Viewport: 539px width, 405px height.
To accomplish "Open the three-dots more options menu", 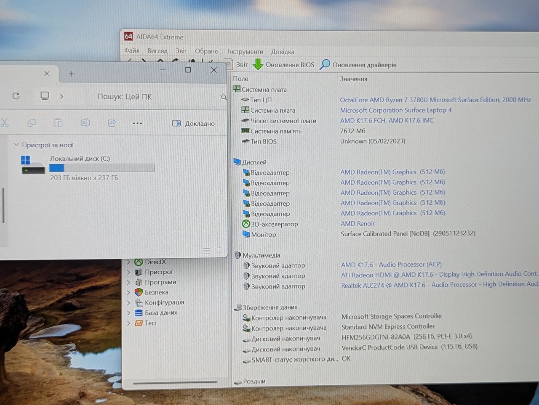I will 137,123.
